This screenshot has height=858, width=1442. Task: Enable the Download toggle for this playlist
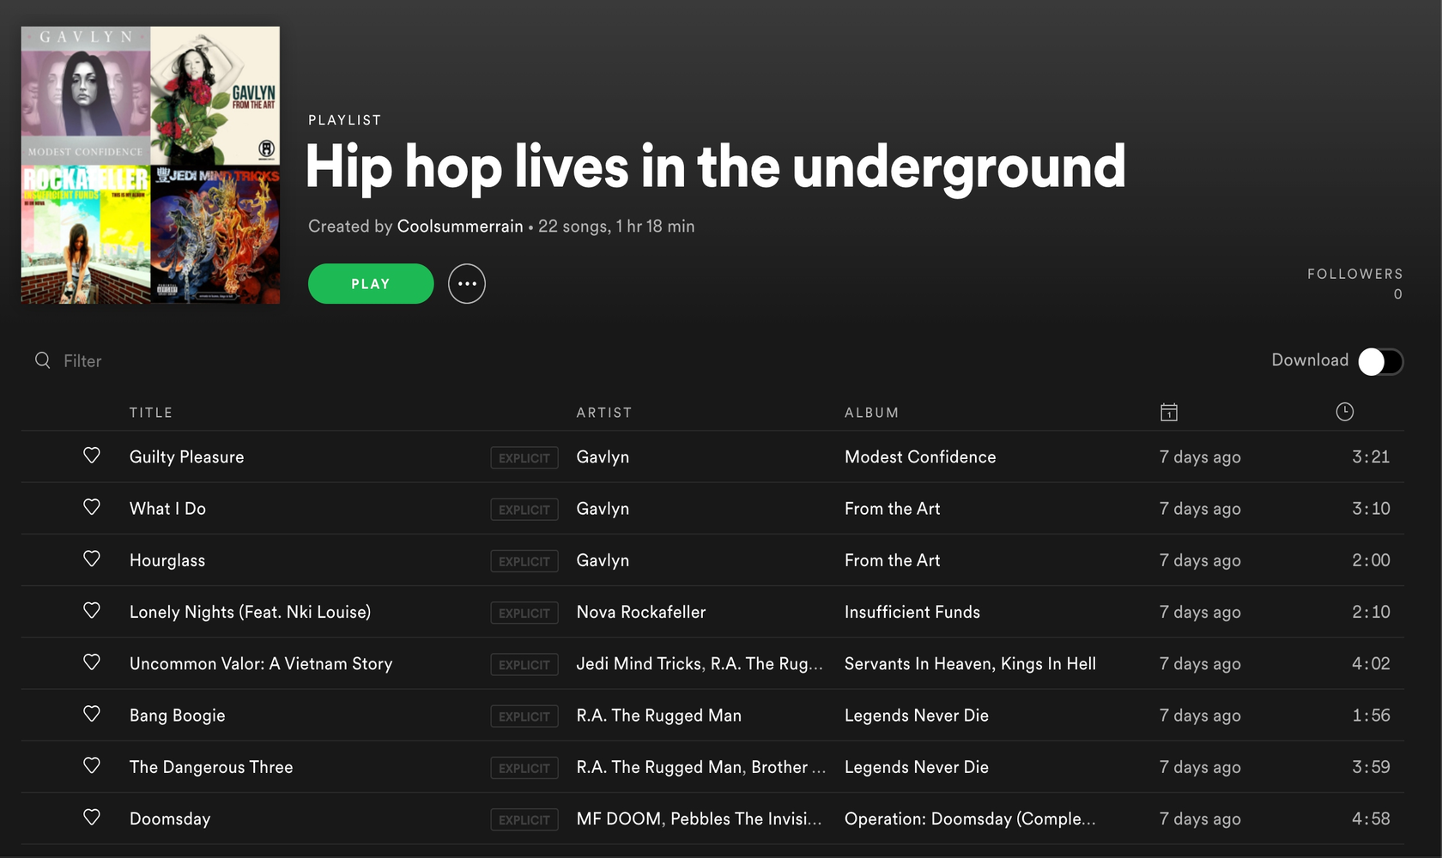tap(1380, 361)
